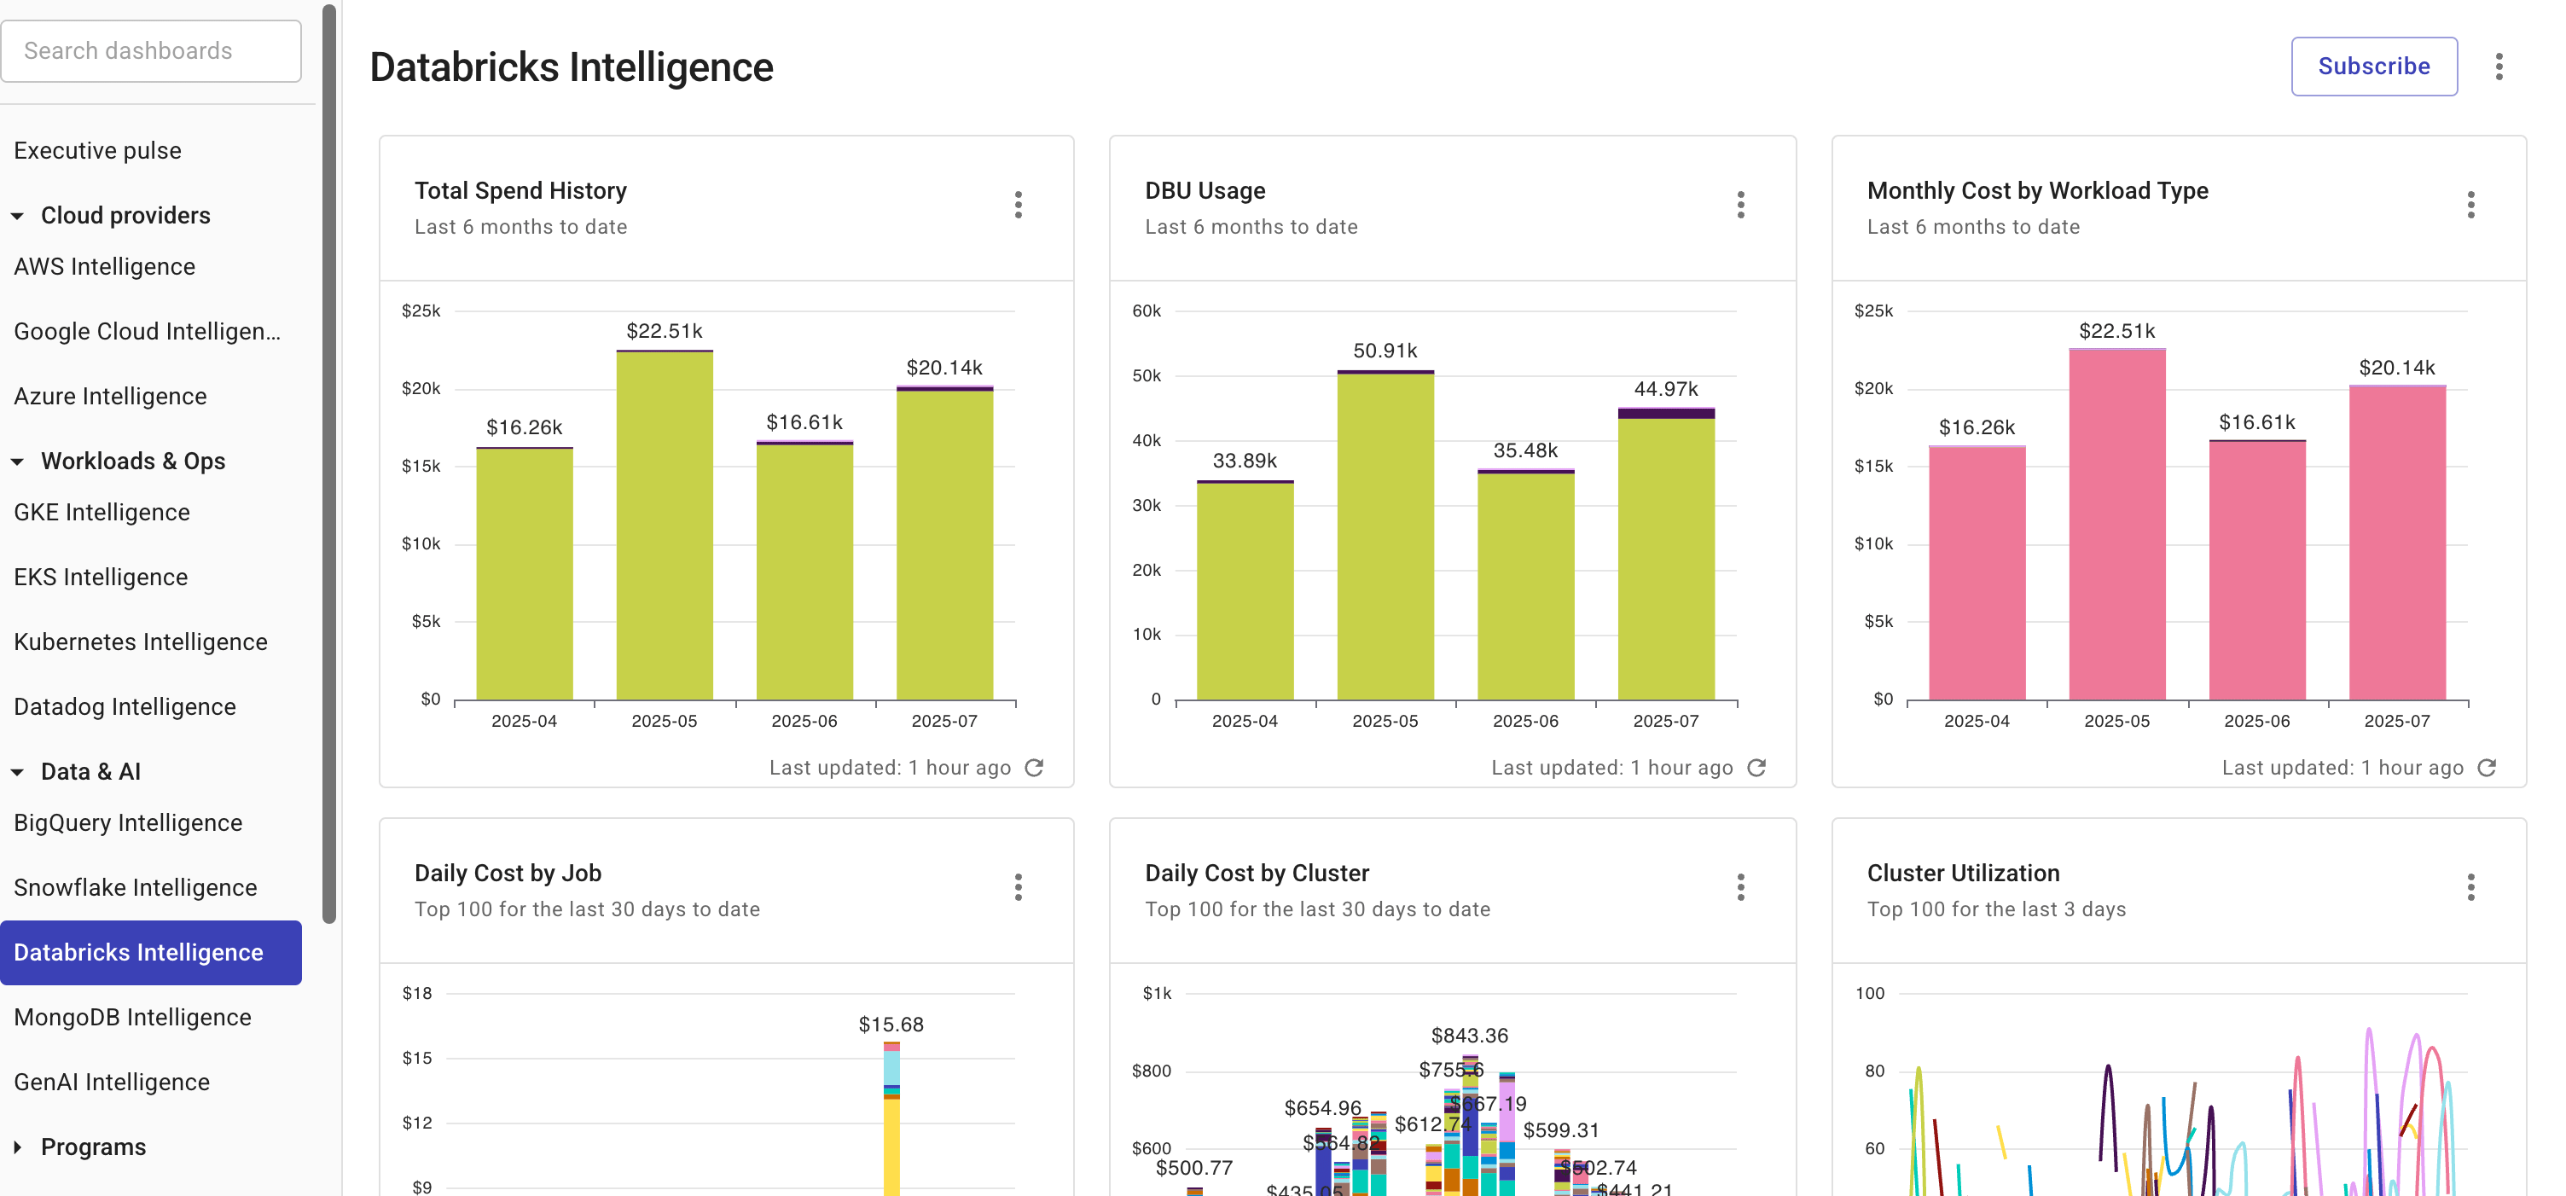The width and height of the screenshot is (2566, 1196).
Task: Open the Daily Cost by Cluster kebab menu
Action: (1740, 887)
